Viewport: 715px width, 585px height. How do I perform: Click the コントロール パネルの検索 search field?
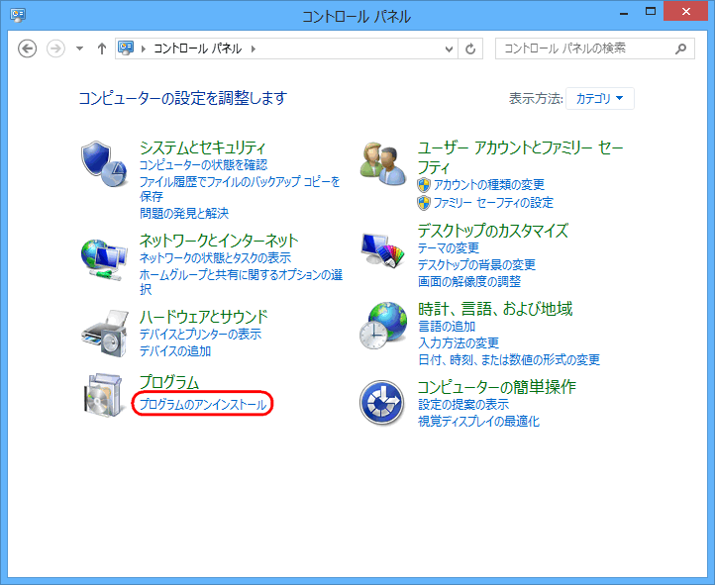pos(594,49)
